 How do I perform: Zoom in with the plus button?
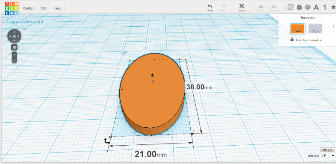[x=14, y=55]
